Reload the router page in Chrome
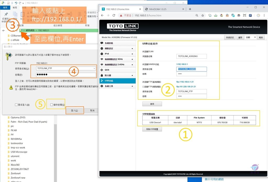 pos(114,15)
